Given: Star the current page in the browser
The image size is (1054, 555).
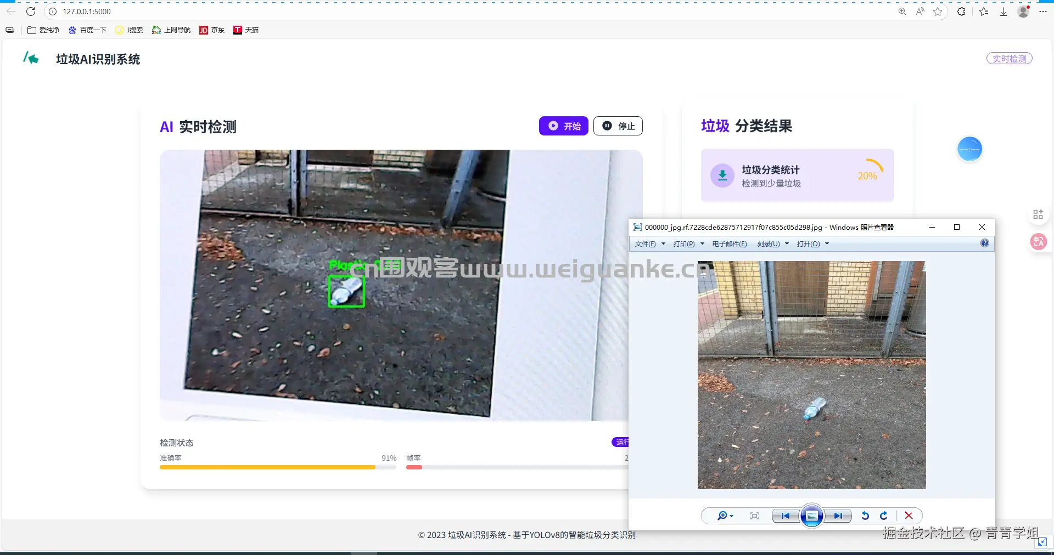Looking at the screenshot, I should [x=938, y=12].
